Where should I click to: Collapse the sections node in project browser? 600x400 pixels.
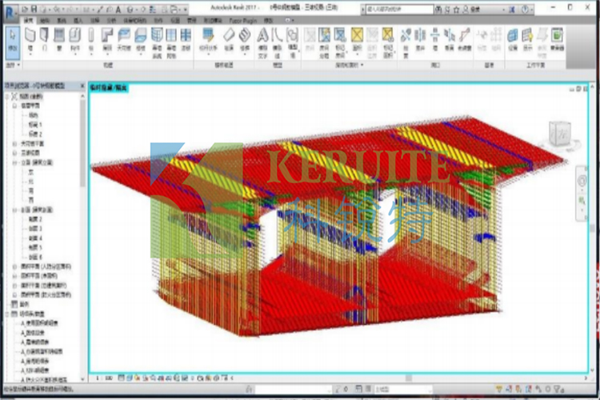[x=14, y=210]
